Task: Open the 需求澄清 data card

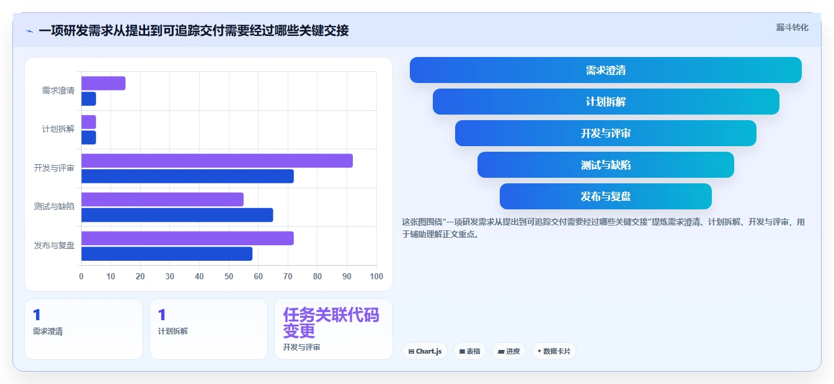Action: [x=84, y=329]
